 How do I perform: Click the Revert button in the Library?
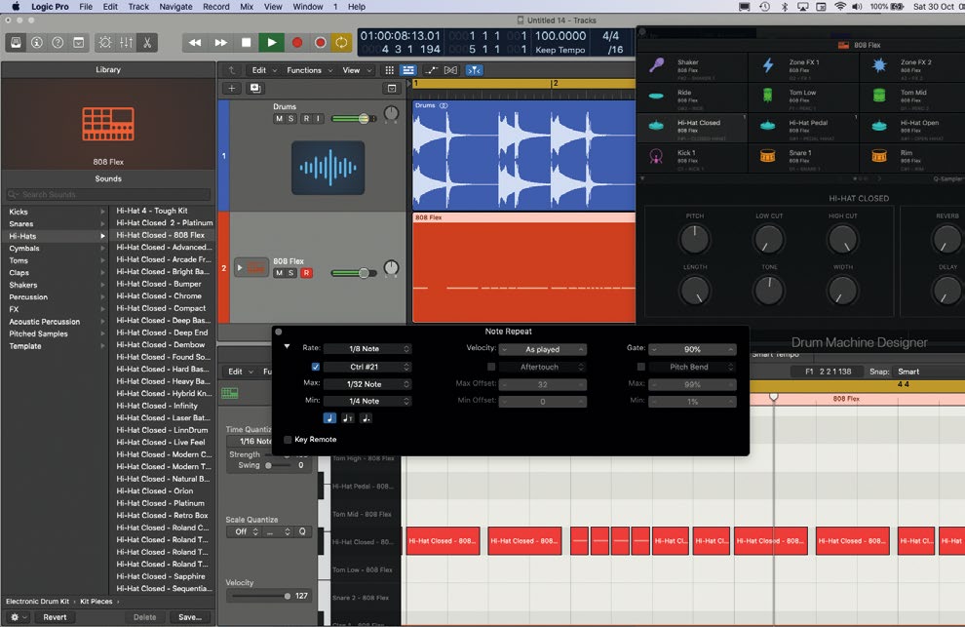pyautogui.click(x=55, y=617)
